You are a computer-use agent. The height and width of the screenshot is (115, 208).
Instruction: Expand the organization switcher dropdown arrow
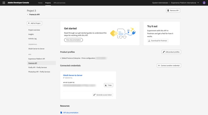pos(198,3)
